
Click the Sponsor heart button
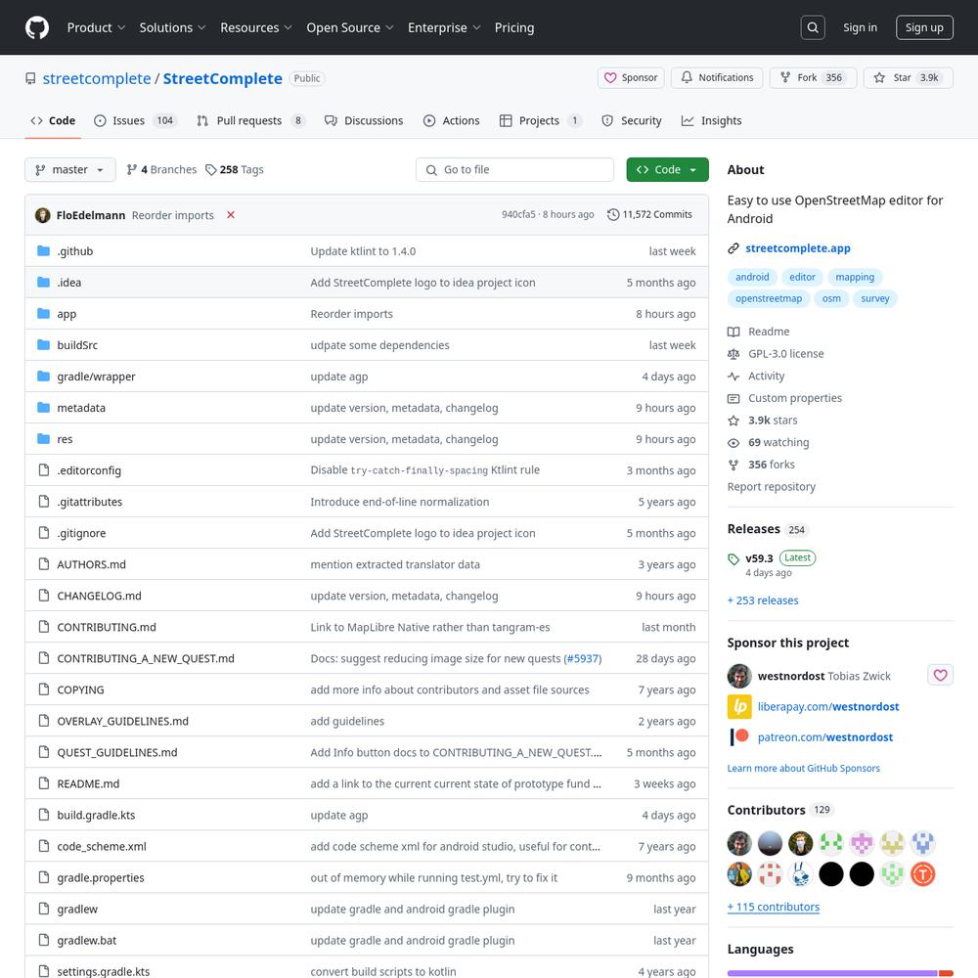pyautogui.click(x=631, y=78)
